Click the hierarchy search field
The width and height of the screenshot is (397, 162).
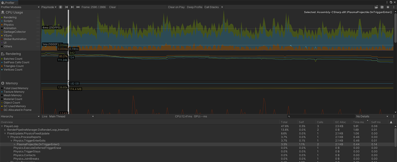[x=321, y=116]
